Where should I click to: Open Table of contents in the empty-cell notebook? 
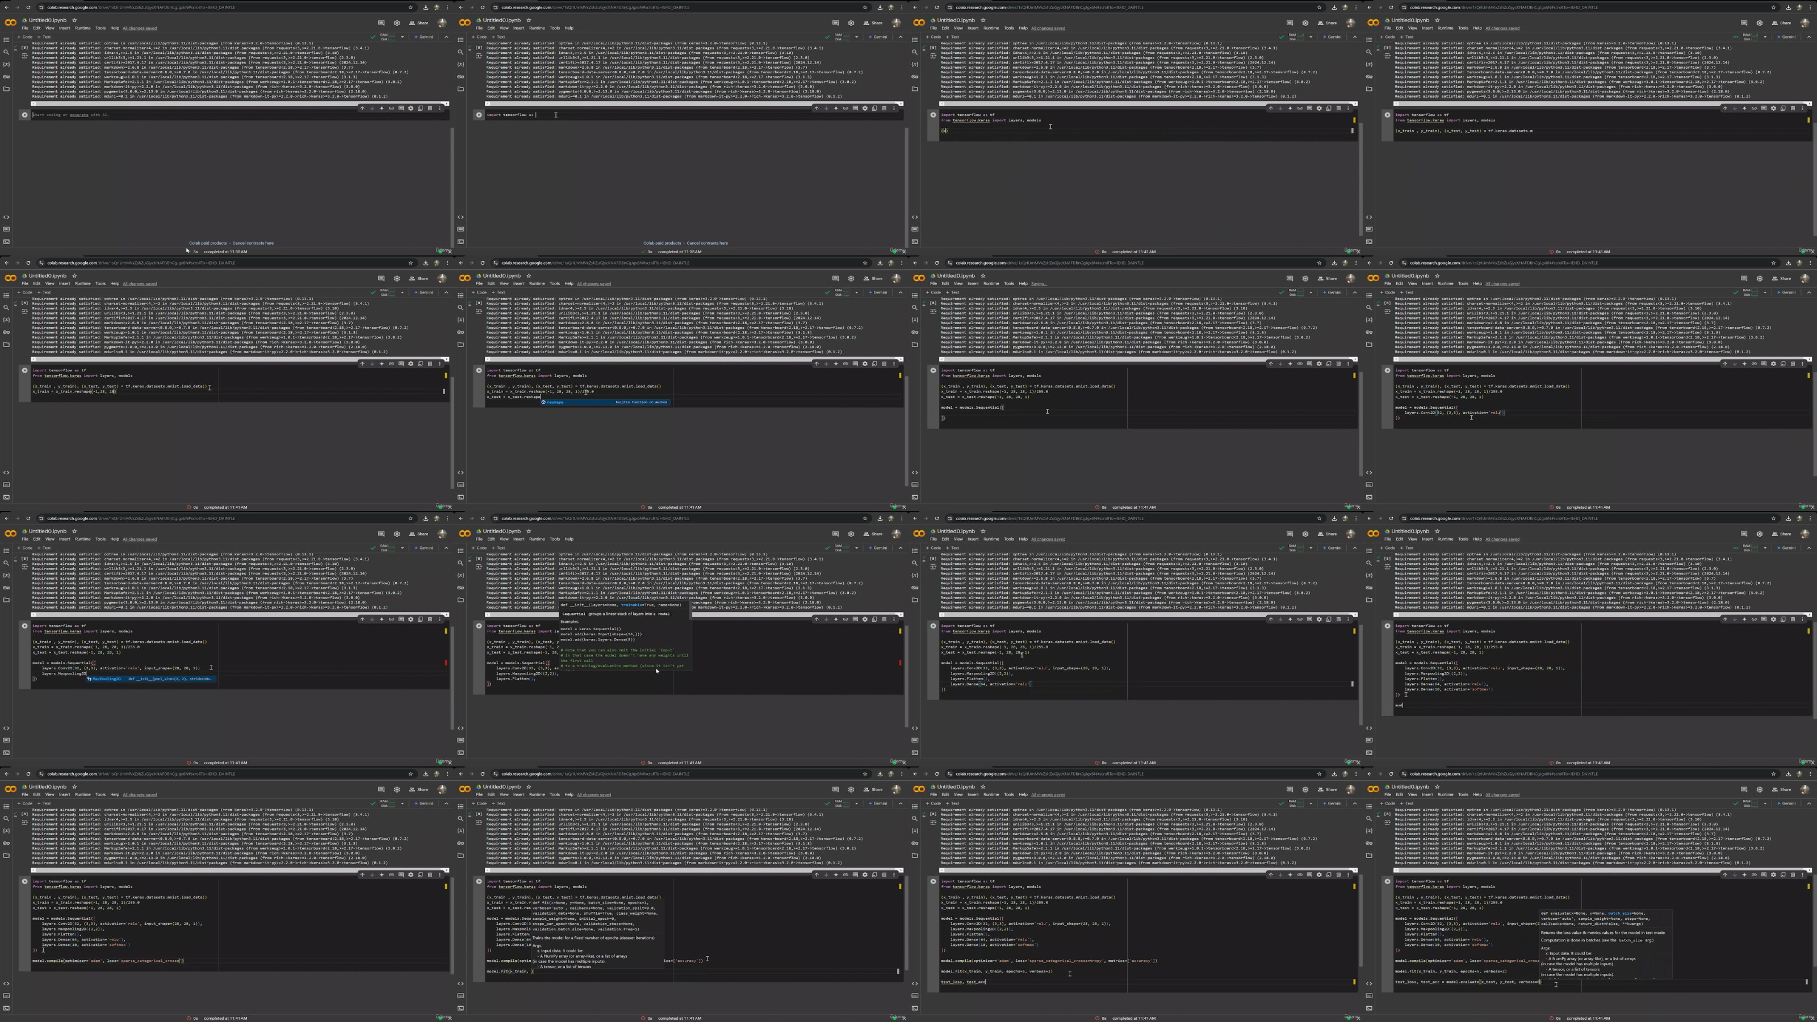[x=6, y=40]
